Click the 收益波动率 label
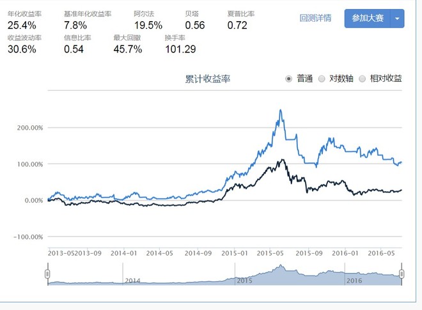This screenshot has height=310, width=422. point(24,38)
